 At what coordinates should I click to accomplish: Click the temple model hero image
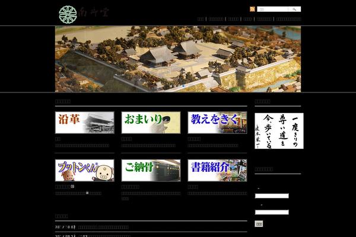(x=178, y=59)
